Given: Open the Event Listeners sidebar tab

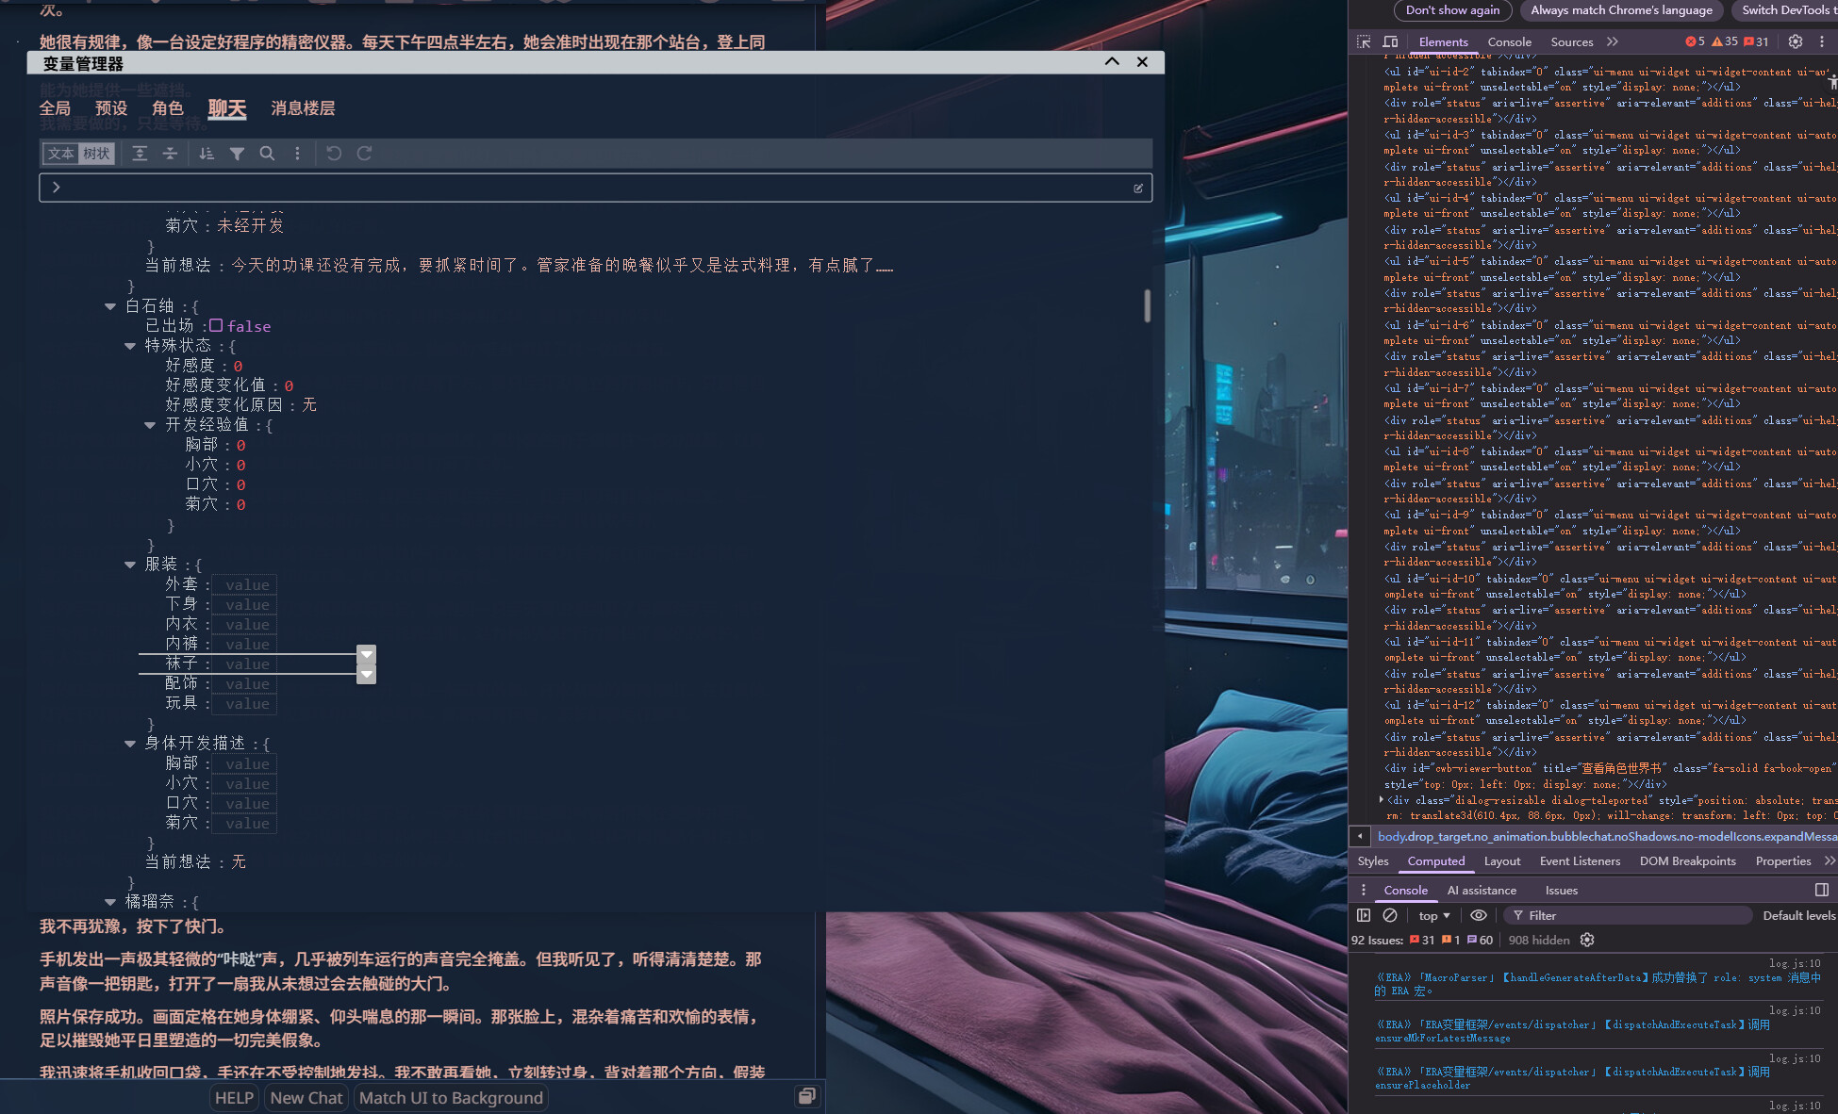Looking at the screenshot, I should coord(1580,860).
